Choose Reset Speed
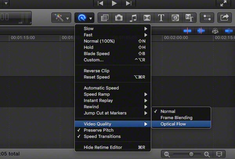The height and width of the screenshot is (159, 235). [113, 77]
